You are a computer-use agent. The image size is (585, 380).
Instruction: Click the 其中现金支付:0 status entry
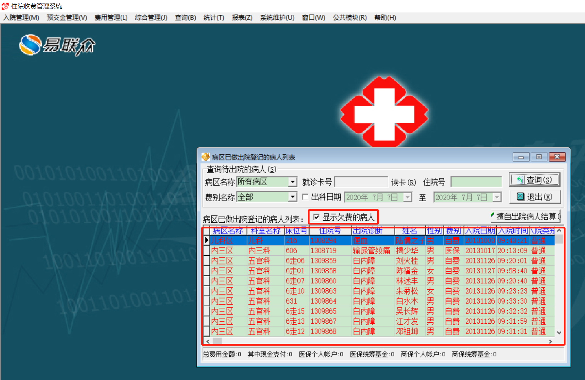(270, 354)
